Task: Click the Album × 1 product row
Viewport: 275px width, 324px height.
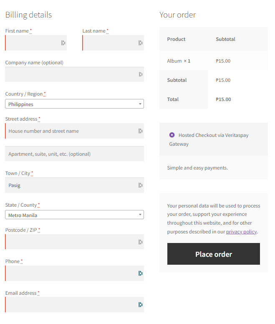Action: tap(214, 61)
